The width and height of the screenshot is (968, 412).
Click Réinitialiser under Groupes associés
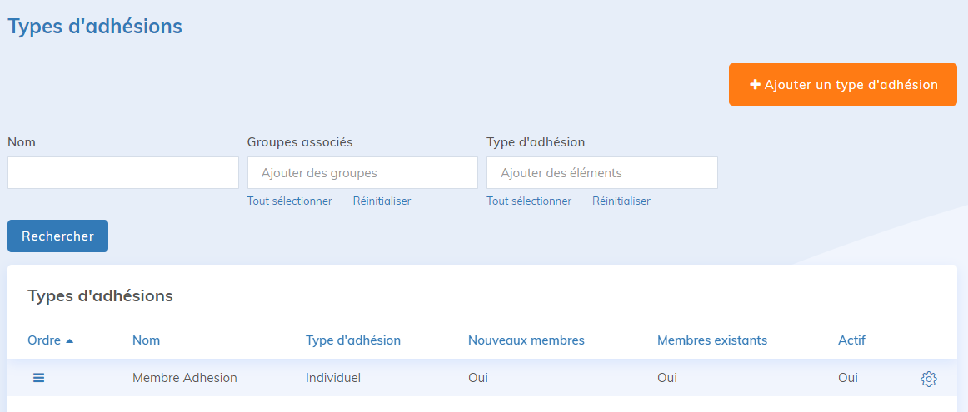pos(382,201)
